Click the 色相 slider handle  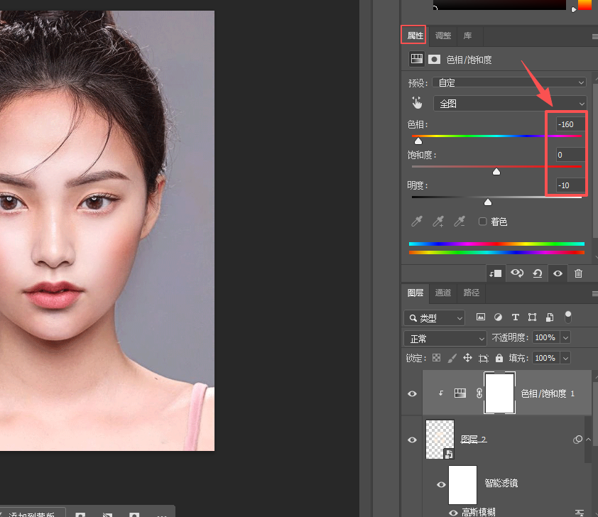pos(418,141)
